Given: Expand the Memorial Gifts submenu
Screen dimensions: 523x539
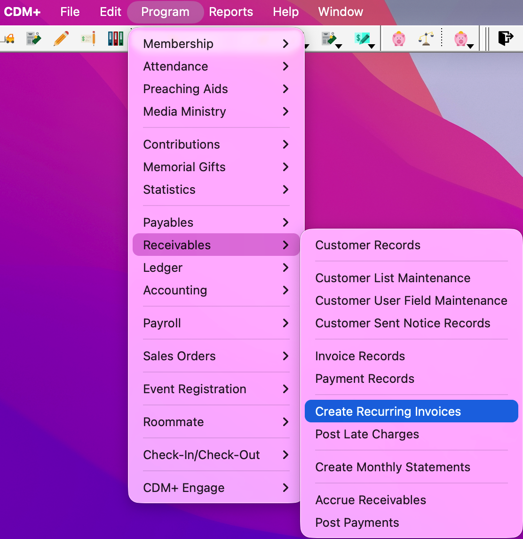Looking at the screenshot, I should click(x=216, y=167).
